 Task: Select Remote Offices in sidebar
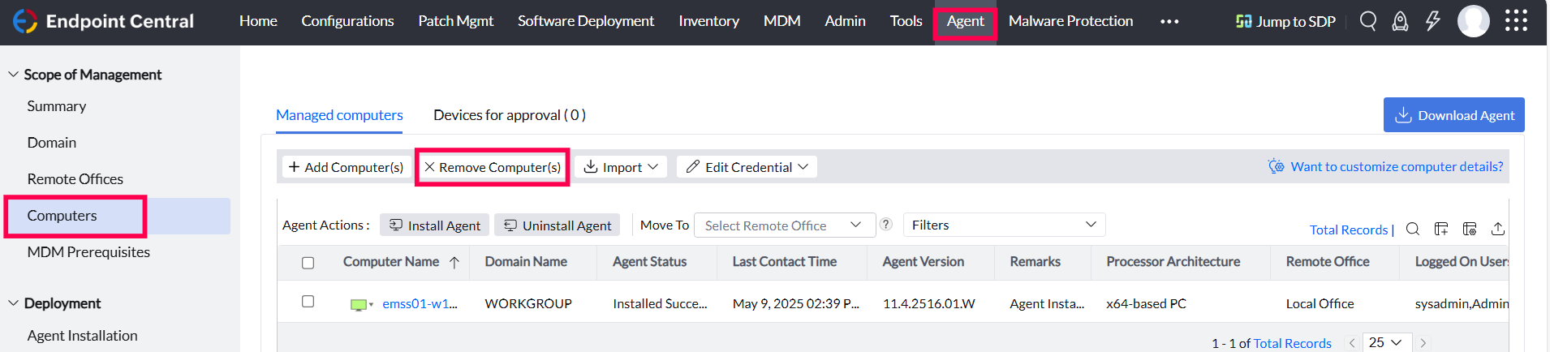coord(75,179)
